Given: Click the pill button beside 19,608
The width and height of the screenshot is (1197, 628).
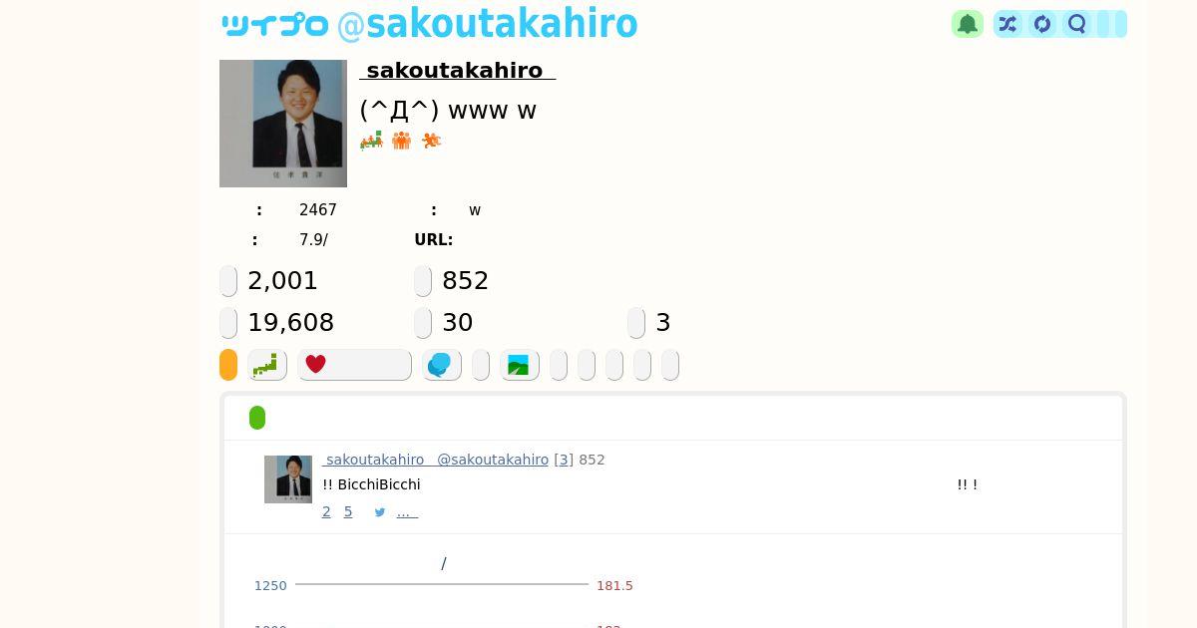Looking at the screenshot, I should click(228, 323).
